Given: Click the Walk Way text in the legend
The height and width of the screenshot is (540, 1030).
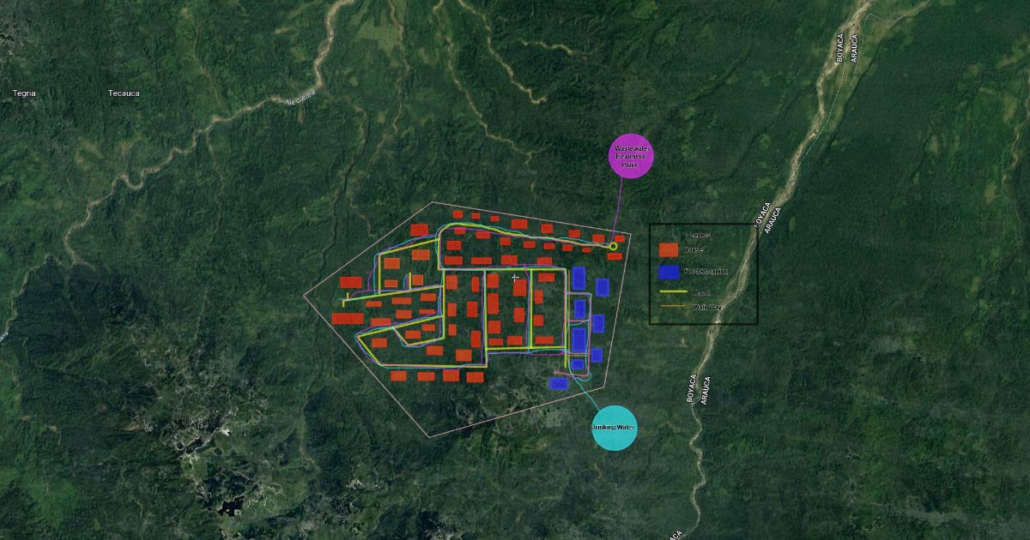Looking at the screenshot, I should coord(706,306).
